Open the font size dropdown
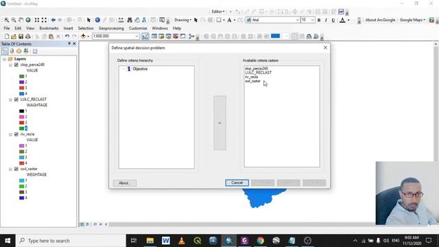Screen dimensions: 439x247 [312, 20]
